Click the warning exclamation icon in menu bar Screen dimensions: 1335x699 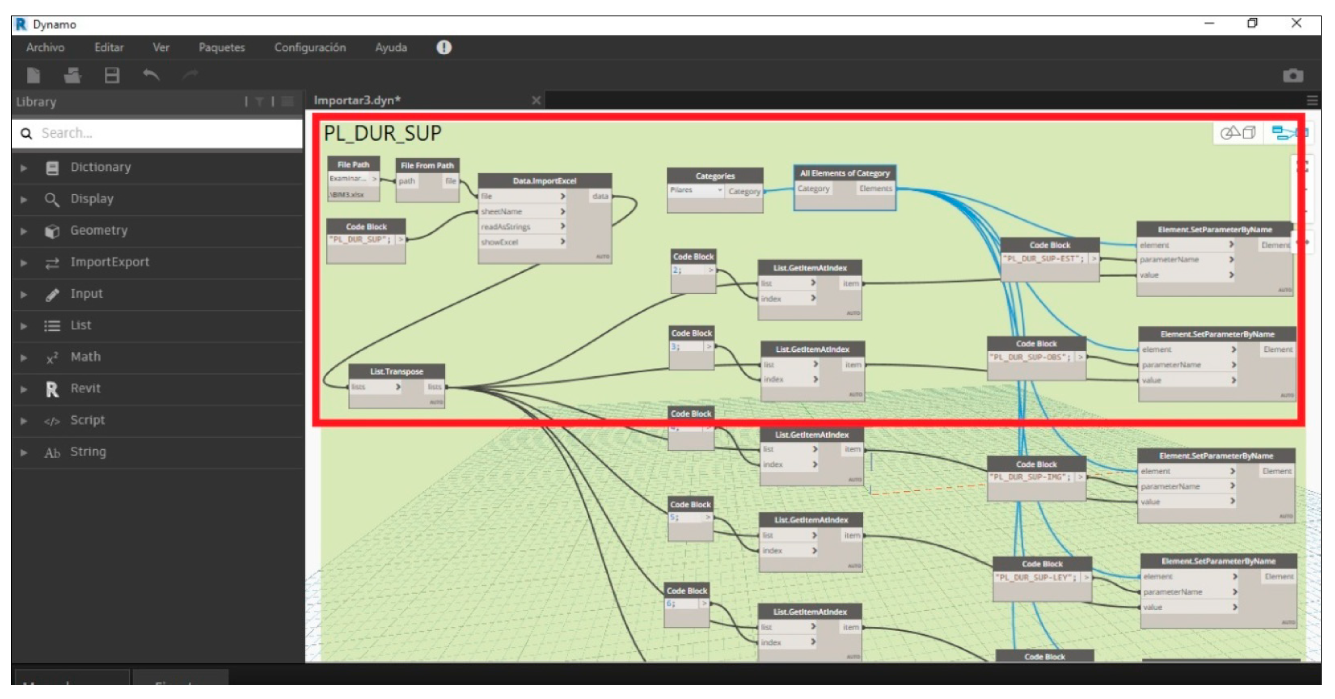click(x=444, y=48)
